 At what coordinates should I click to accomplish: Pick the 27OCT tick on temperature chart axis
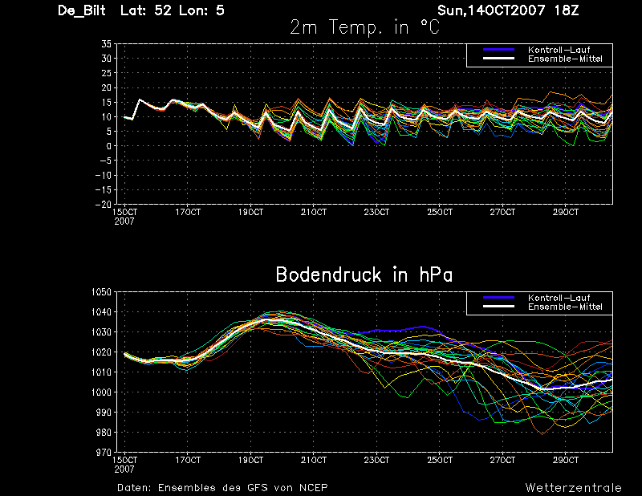[502, 213]
